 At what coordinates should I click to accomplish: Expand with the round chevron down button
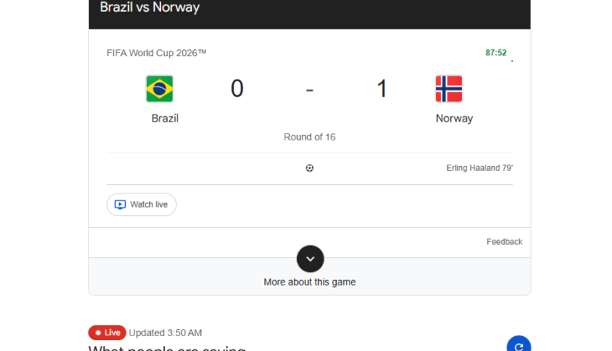310,259
